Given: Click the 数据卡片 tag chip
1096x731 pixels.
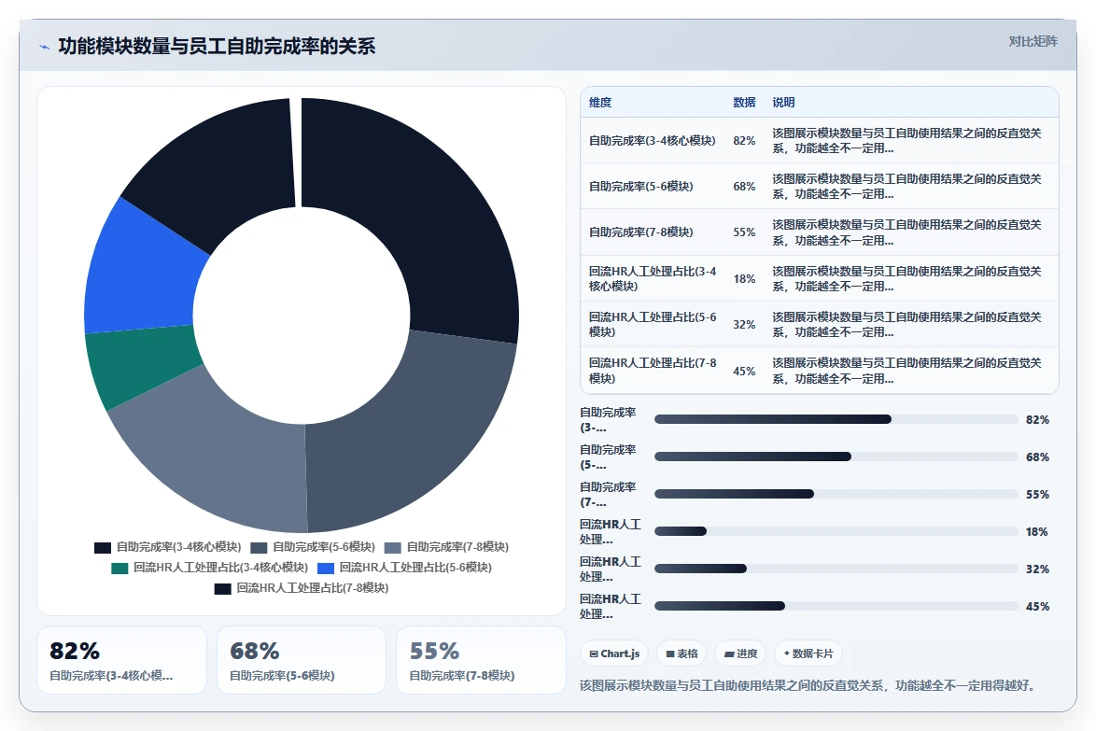Looking at the screenshot, I should click(808, 654).
